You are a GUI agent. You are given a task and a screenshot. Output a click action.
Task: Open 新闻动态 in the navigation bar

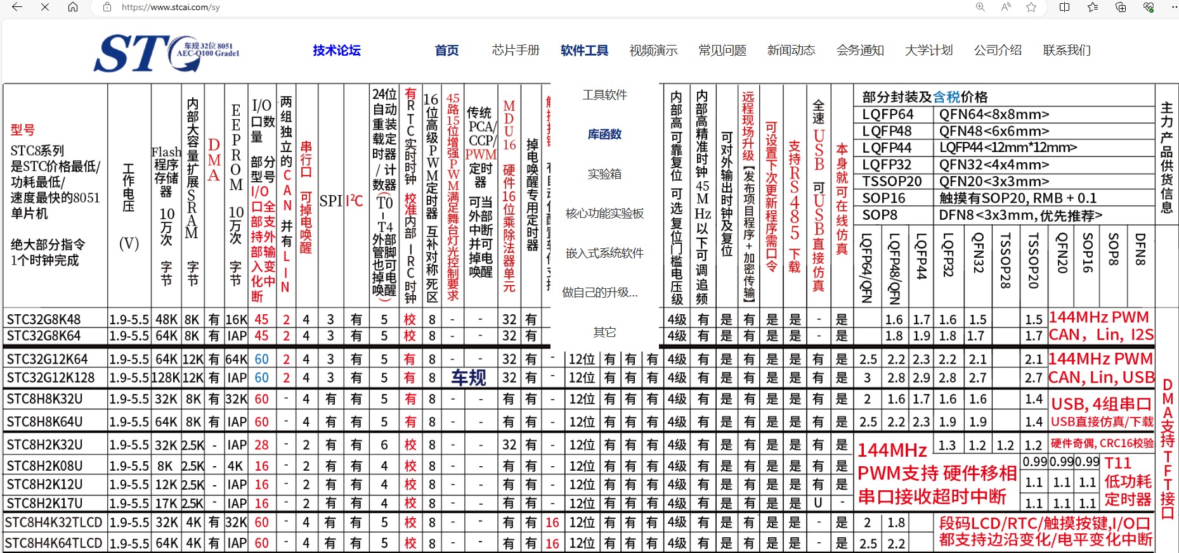[x=791, y=50]
